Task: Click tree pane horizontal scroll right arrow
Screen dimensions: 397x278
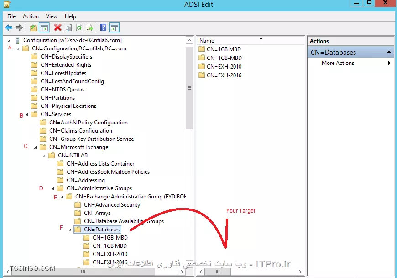Action: click(182, 272)
